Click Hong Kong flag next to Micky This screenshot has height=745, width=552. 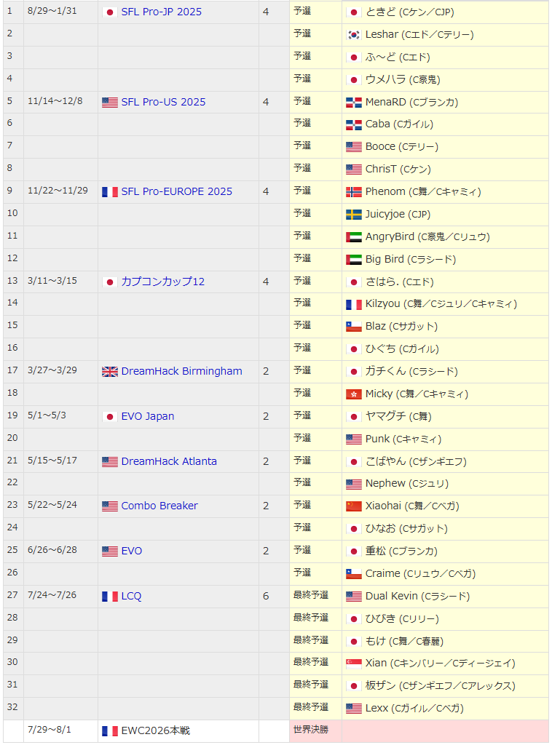(x=354, y=394)
